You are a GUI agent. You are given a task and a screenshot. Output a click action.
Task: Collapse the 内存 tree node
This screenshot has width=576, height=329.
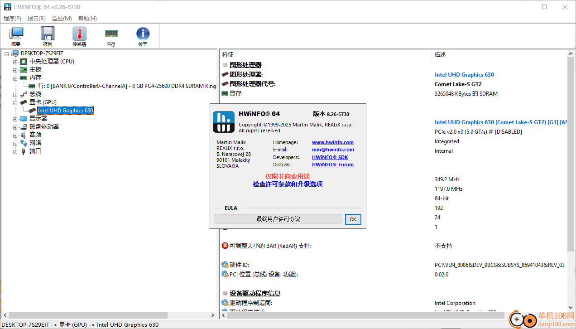pos(15,78)
